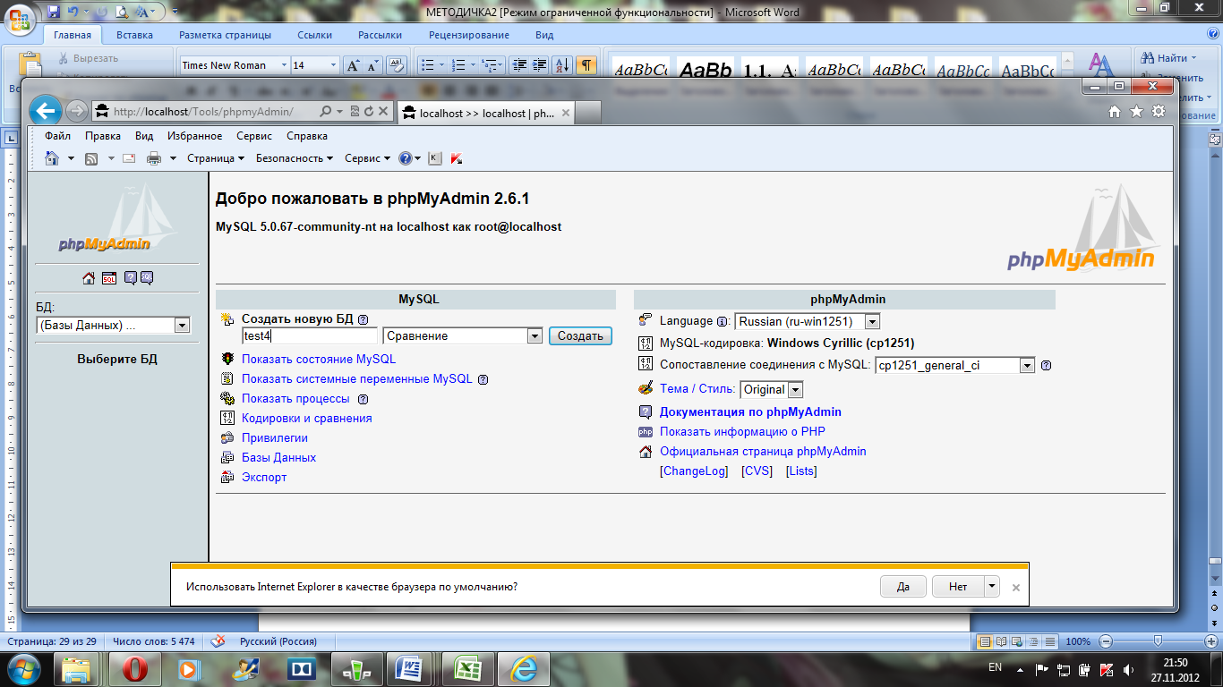Viewport: 1223px width, 687px height.
Task: Open the Кодировки и сравнения link
Action: [307, 419]
